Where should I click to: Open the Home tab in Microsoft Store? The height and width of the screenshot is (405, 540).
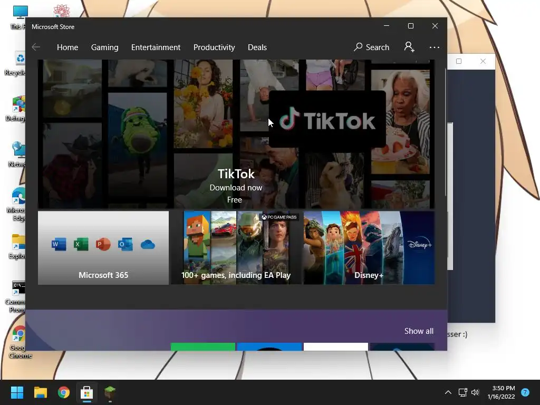point(67,47)
